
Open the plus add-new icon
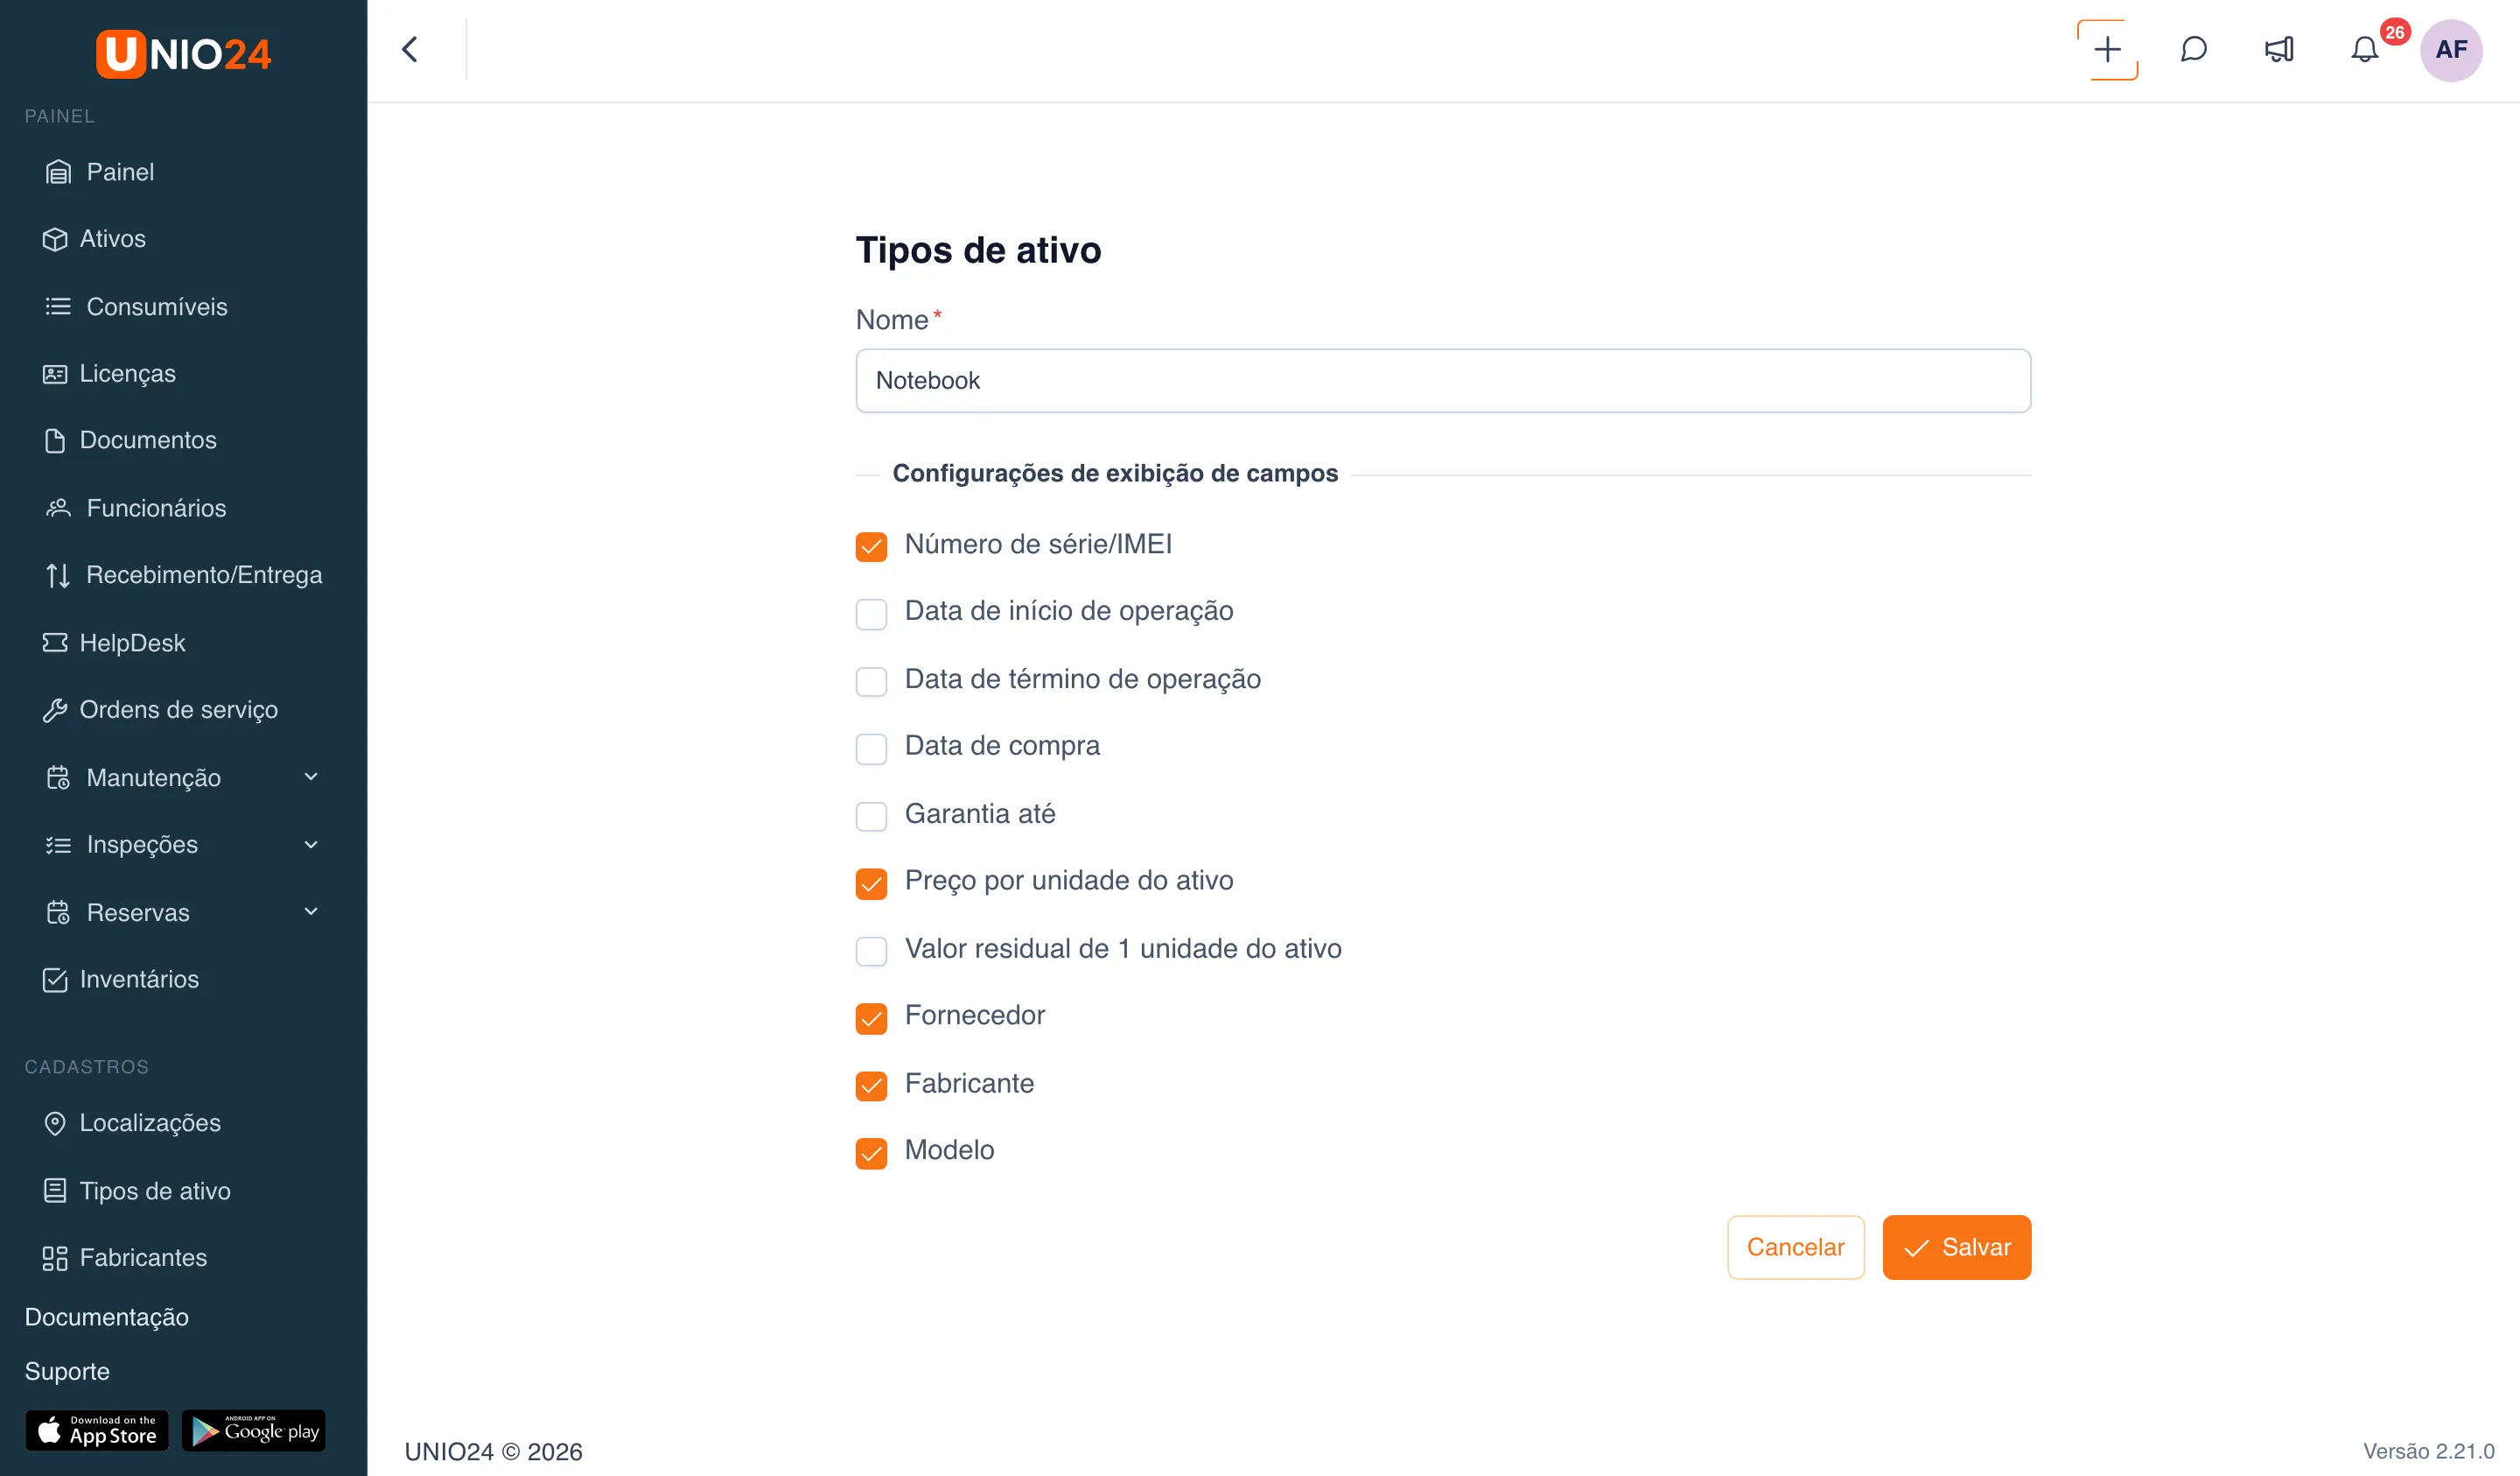pos(2107,50)
